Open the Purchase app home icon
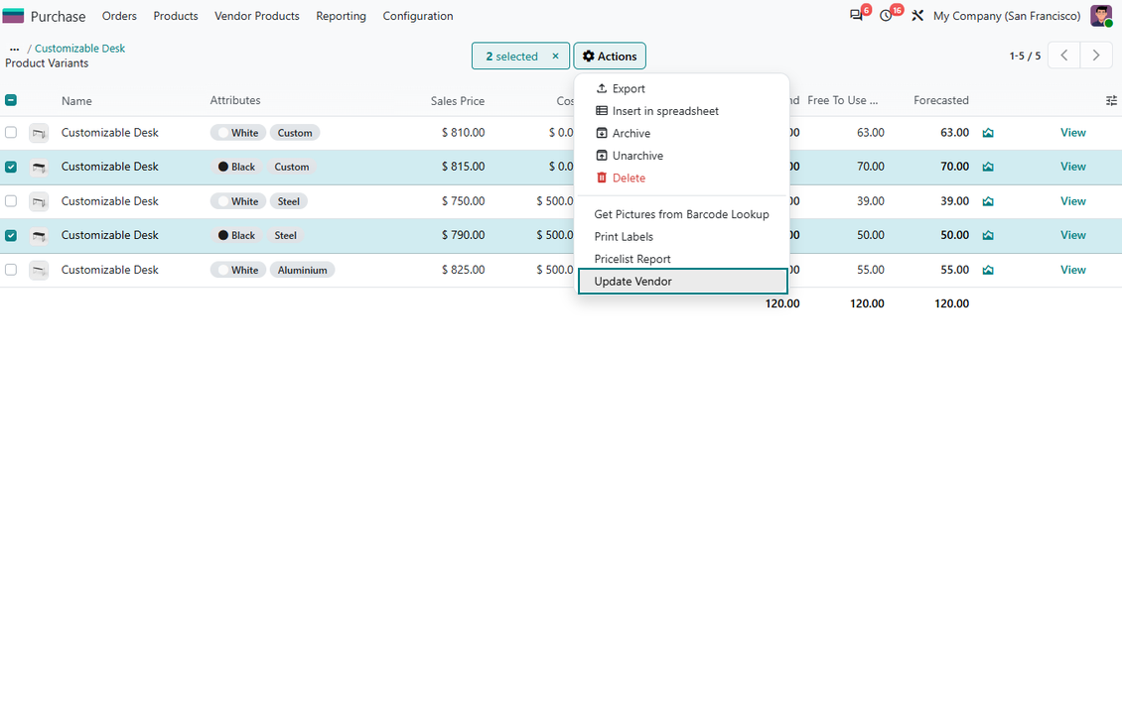This screenshot has height=711, width=1122. coord(13,16)
